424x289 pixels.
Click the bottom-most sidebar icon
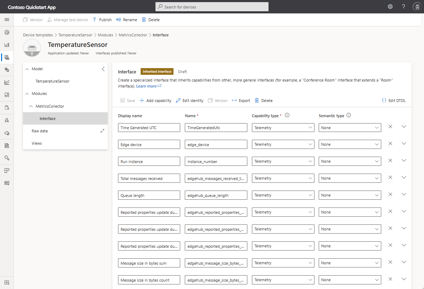tap(7, 282)
